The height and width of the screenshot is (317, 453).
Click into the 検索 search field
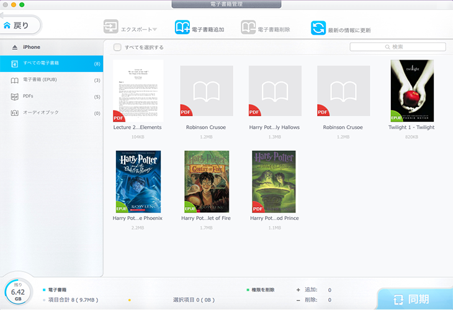[x=398, y=47]
